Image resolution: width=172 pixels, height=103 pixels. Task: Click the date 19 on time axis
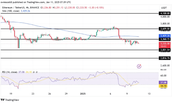pyautogui.click(x=11, y=94)
